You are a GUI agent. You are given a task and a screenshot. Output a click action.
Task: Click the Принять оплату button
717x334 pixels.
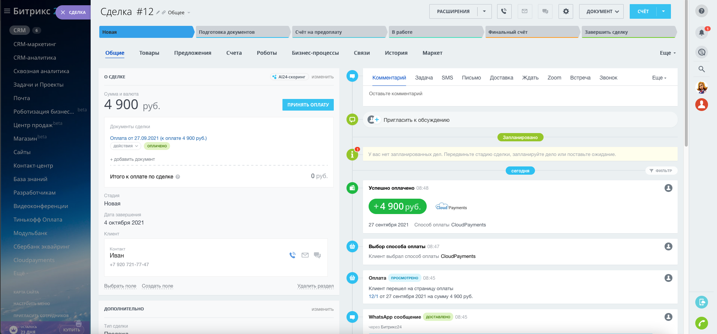pos(308,105)
